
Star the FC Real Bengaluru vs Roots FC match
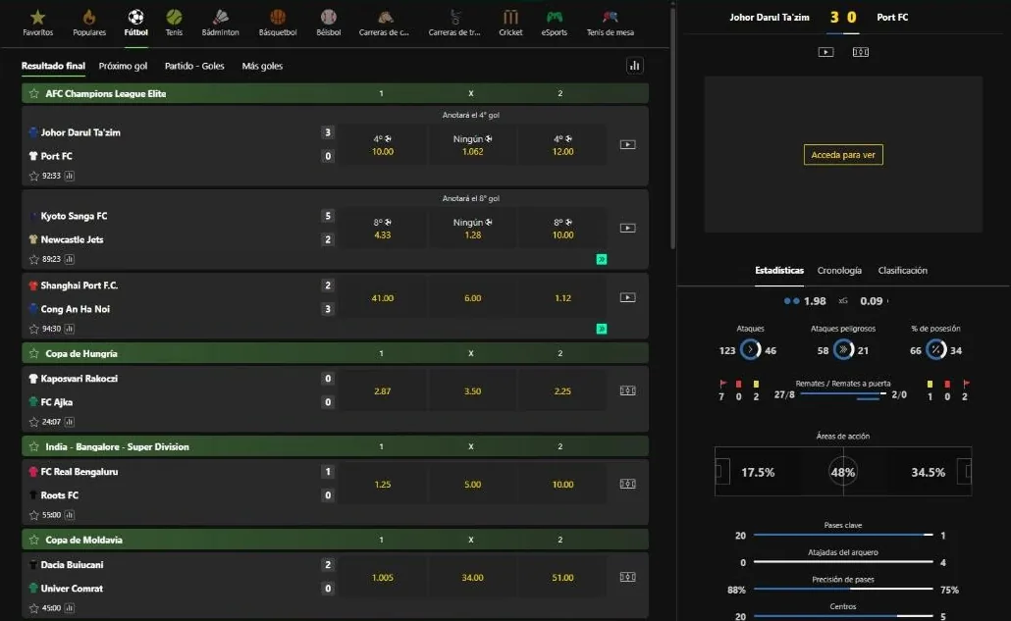click(x=34, y=515)
